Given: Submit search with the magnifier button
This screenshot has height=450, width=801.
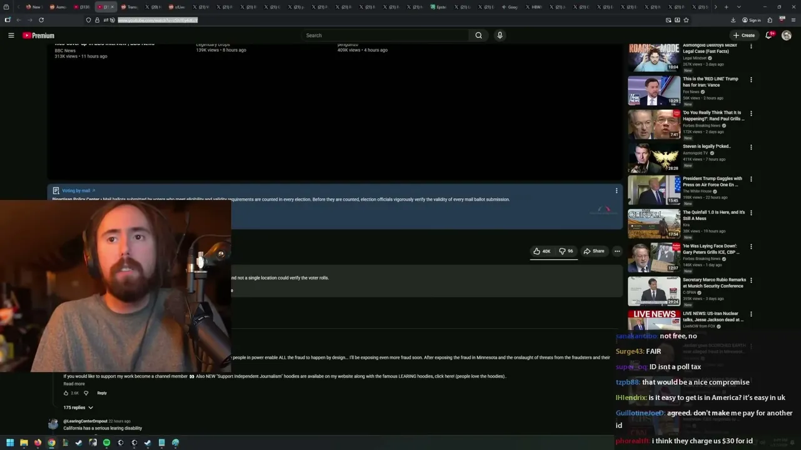Looking at the screenshot, I should click(479, 36).
